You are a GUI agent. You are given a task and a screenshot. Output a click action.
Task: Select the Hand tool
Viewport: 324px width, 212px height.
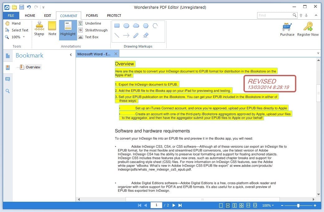pos(13,23)
